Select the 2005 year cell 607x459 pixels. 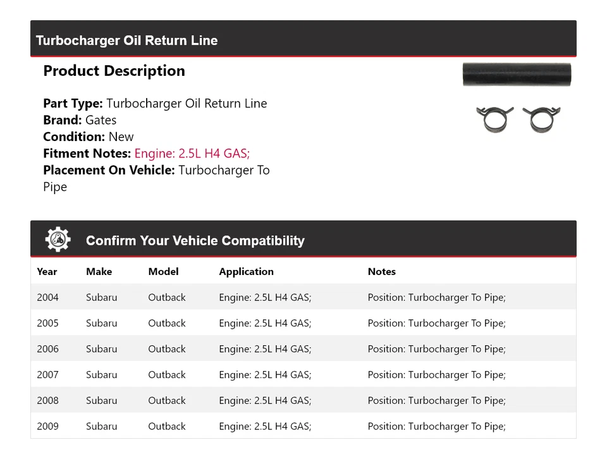47,323
